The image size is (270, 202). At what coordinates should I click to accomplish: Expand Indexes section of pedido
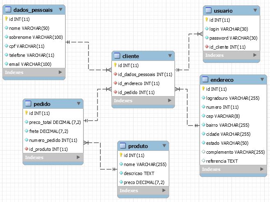[78, 157]
